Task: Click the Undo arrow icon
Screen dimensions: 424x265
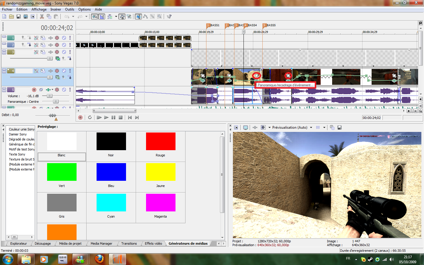Action: 67,16
